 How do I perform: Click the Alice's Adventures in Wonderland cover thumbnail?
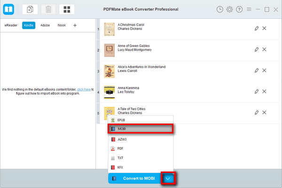tap(110, 71)
